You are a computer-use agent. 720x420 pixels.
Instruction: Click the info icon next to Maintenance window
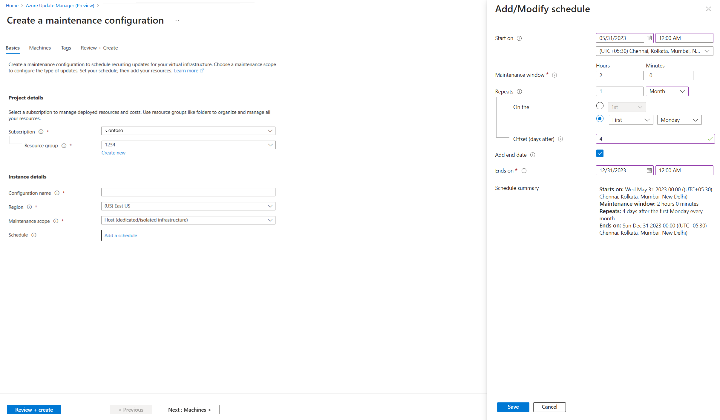tap(554, 75)
